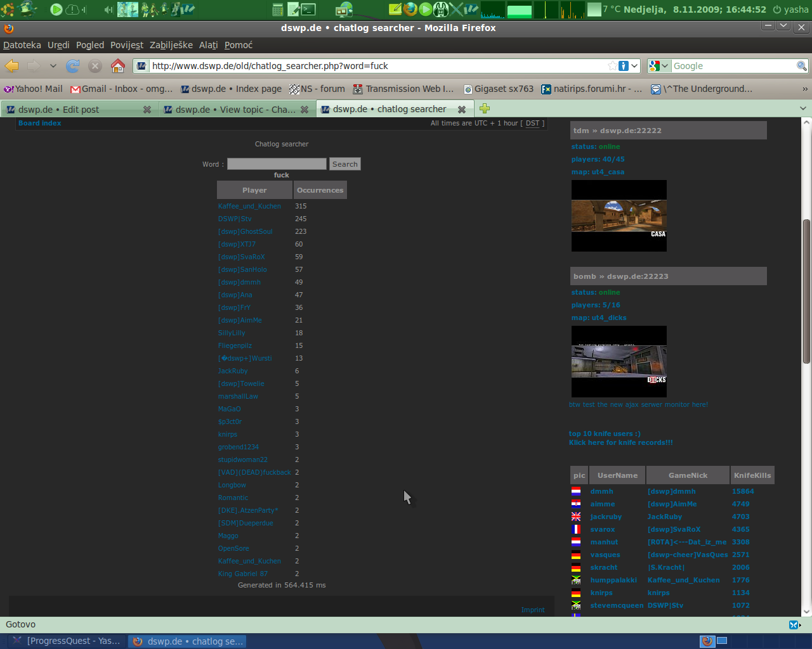List all tabs using the tab bar dropdown

coord(802,108)
